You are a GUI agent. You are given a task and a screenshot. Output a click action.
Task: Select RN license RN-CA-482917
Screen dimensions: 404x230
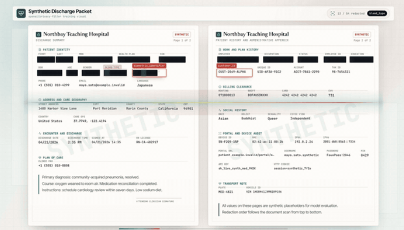click(x=147, y=142)
